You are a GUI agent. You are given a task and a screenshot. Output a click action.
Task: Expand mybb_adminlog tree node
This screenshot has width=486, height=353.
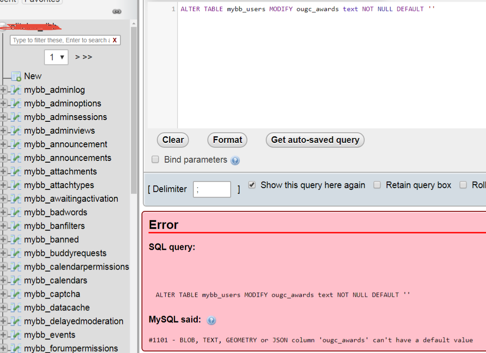pyautogui.click(x=3, y=90)
